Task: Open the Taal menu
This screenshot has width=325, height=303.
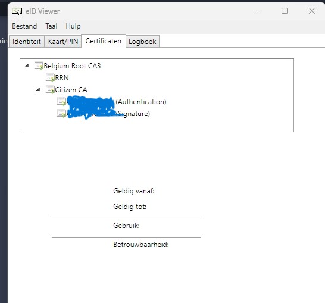Action: coord(51,26)
